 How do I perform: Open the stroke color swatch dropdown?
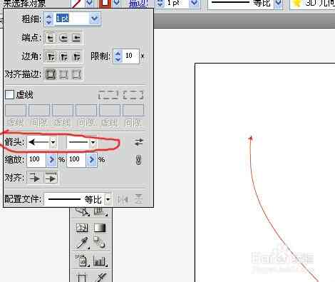pos(116,4)
